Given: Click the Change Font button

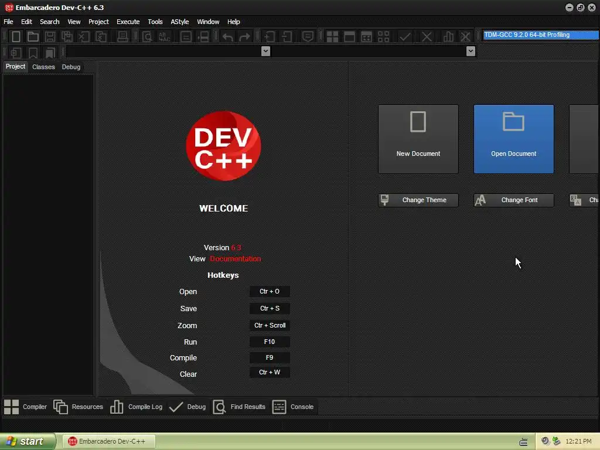Looking at the screenshot, I should 513,200.
